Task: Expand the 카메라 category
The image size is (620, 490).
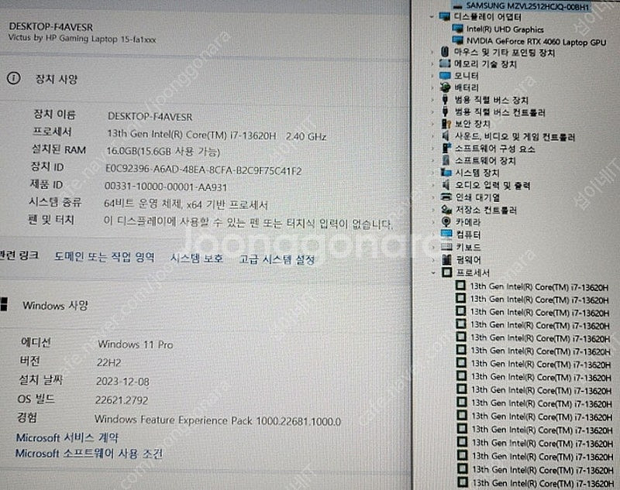Action: pyautogui.click(x=433, y=222)
